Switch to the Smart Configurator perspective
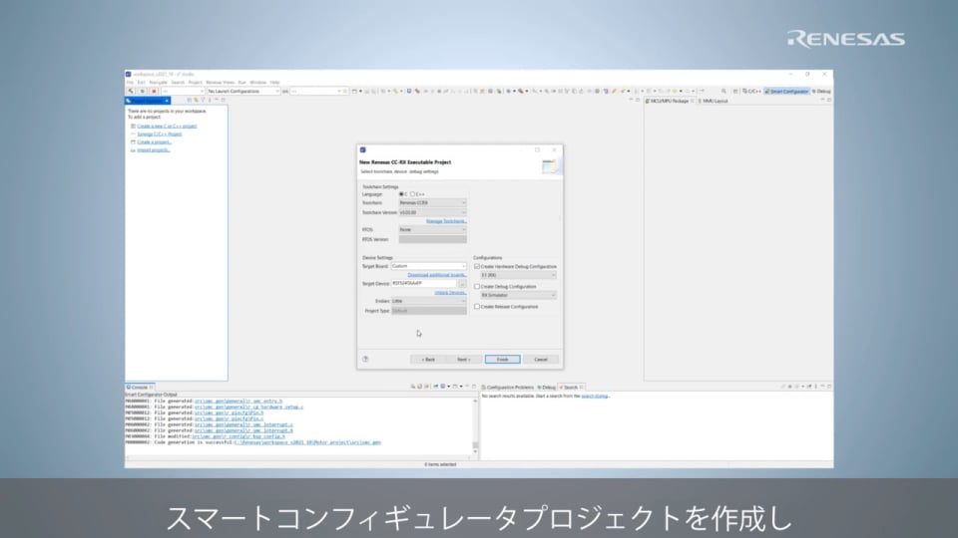 tap(787, 91)
